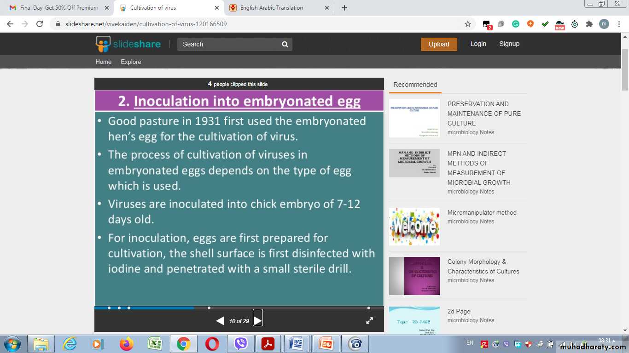The width and height of the screenshot is (629, 353).
Task: Enter fullscreen slide view
Action: pos(369,321)
